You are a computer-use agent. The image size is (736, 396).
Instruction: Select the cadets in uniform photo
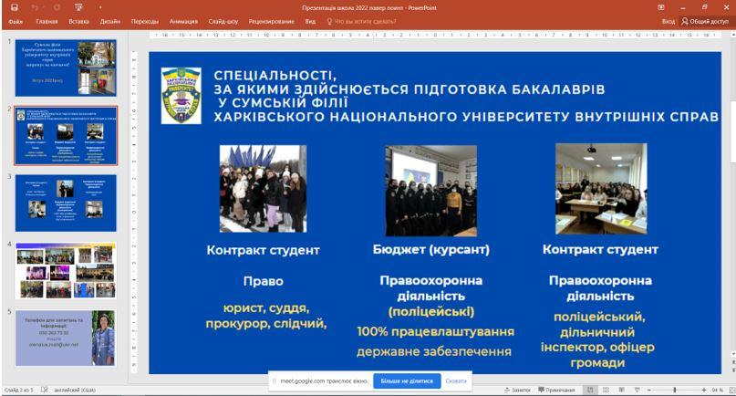pyautogui.click(x=430, y=191)
